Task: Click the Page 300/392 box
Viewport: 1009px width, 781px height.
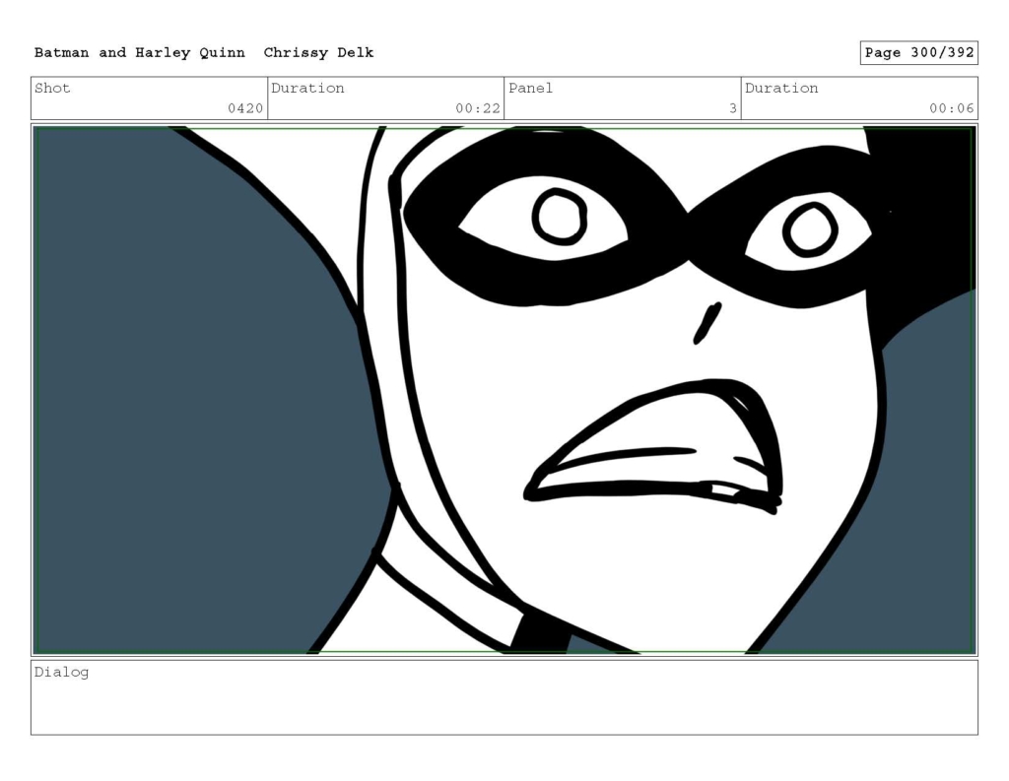Action: click(x=919, y=53)
